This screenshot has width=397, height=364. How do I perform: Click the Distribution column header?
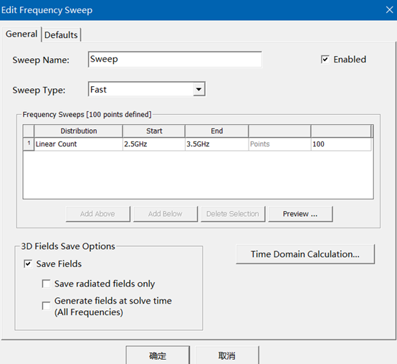point(79,131)
